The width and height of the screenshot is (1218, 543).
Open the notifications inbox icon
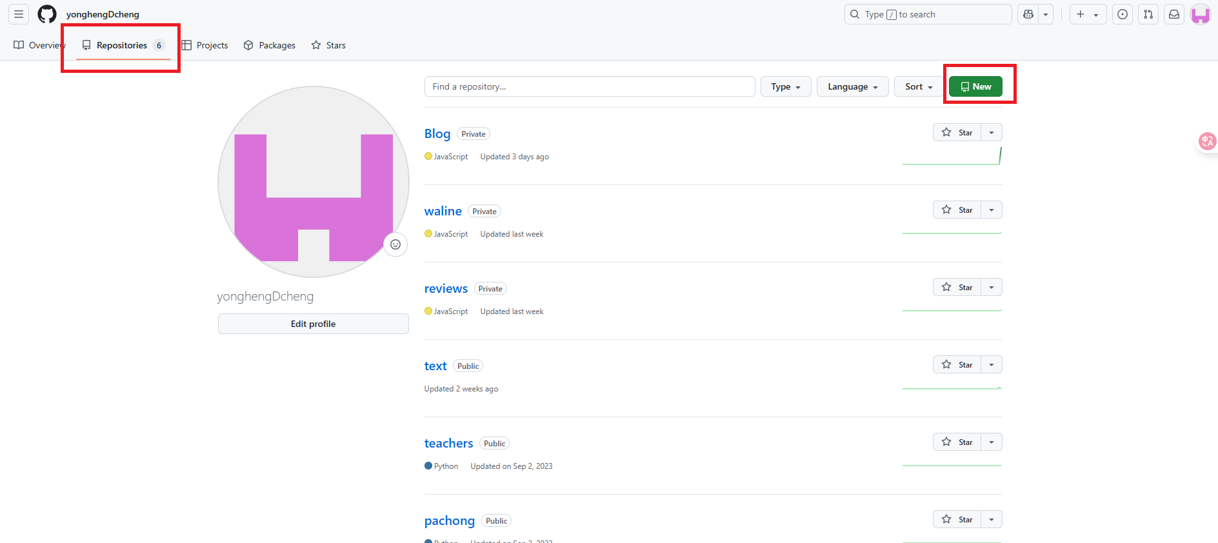click(x=1174, y=14)
